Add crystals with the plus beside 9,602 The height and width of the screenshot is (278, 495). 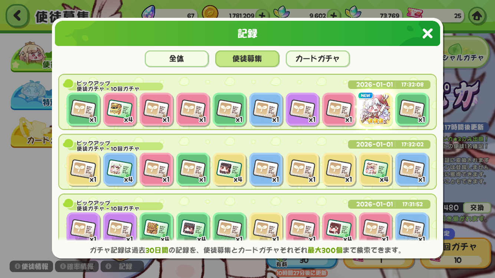click(334, 16)
